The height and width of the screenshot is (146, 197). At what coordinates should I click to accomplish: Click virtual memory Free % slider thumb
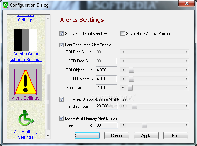(x=145, y=125)
